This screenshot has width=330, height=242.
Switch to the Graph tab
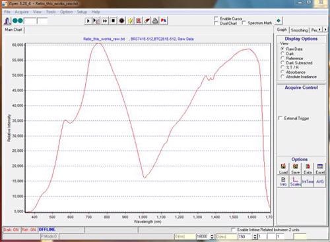282,30
